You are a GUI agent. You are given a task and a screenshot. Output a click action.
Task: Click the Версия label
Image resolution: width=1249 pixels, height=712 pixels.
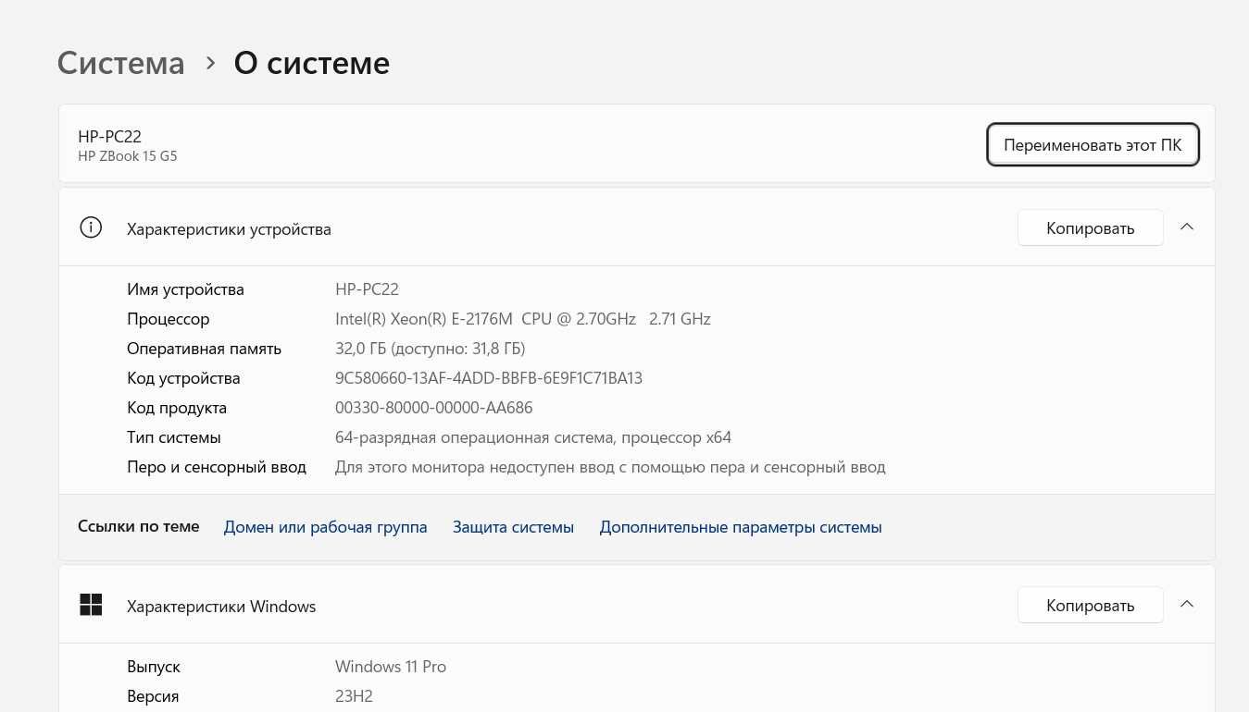(x=153, y=696)
